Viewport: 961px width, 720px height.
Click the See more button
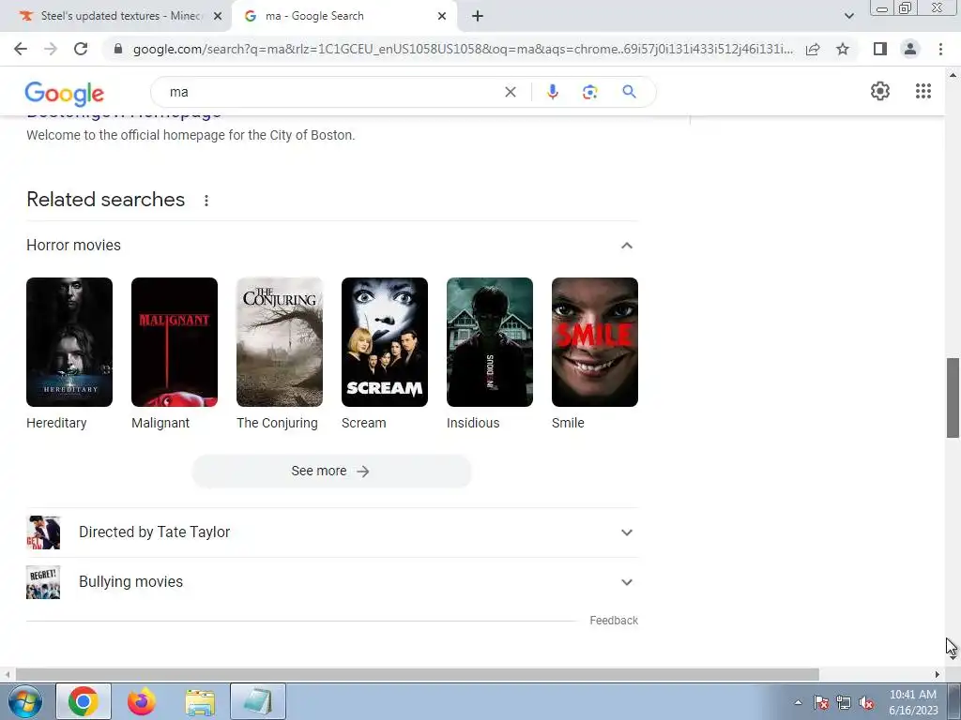(x=331, y=471)
